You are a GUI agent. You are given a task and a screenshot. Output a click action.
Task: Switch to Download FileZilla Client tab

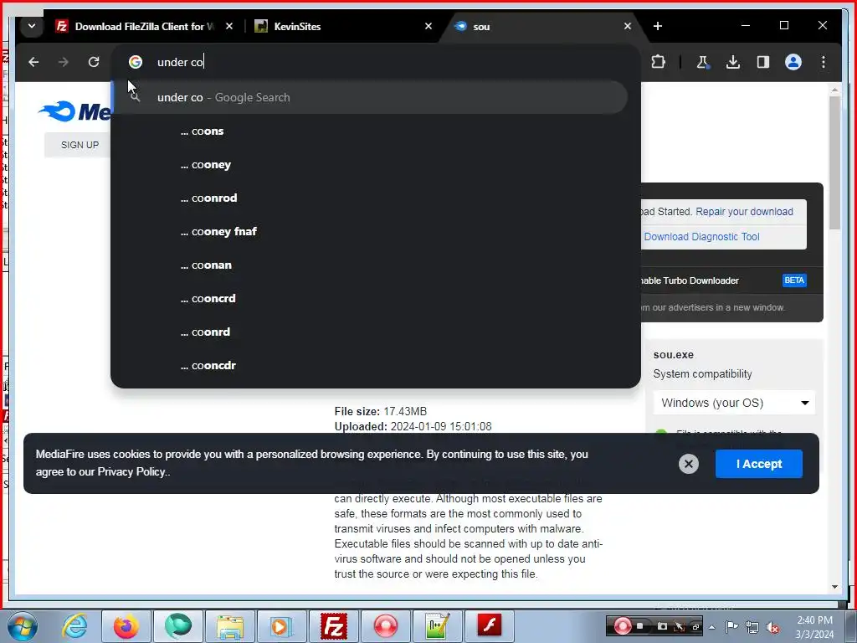tap(144, 26)
